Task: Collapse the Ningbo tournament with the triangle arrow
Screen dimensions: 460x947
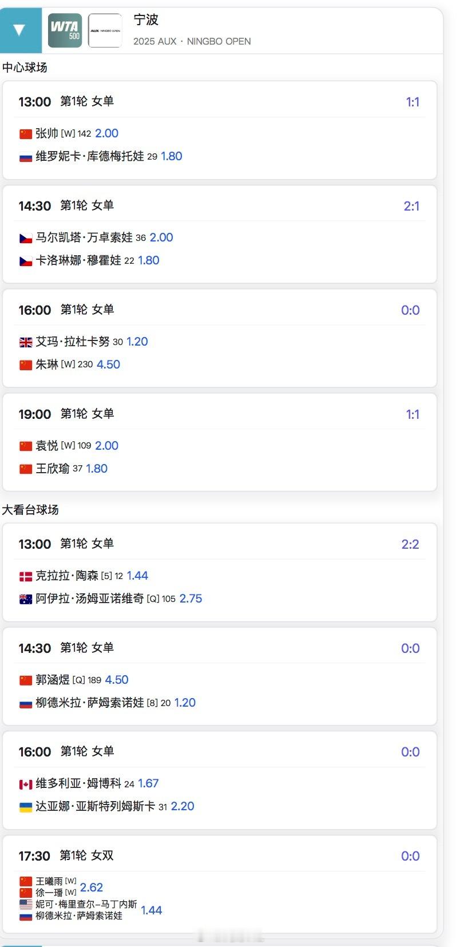Action: [x=20, y=30]
